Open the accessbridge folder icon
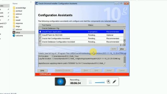This screenshot has width=167, height=94. tap(14, 8)
